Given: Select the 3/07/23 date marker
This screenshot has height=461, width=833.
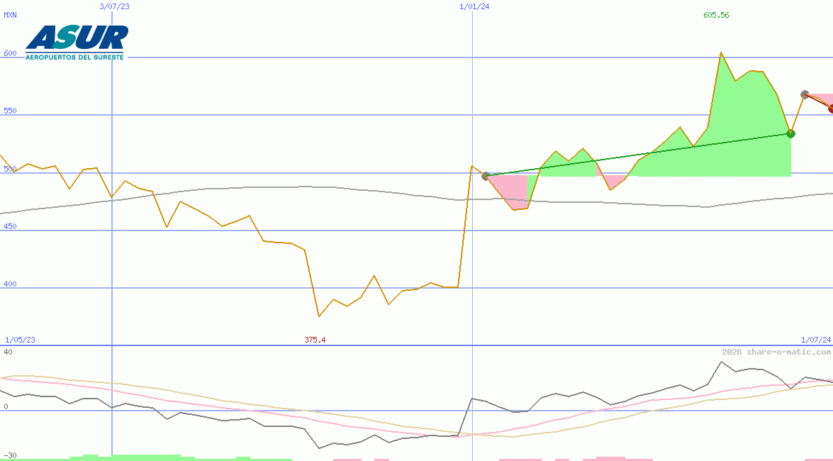Looking at the screenshot, I should [x=115, y=6].
